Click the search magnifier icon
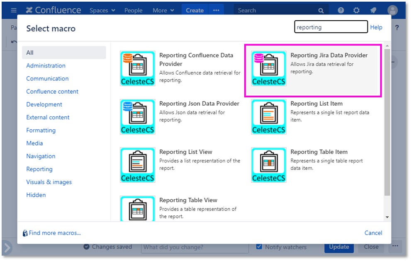The width and height of the screenshot is (411, 261). (321, 10)
